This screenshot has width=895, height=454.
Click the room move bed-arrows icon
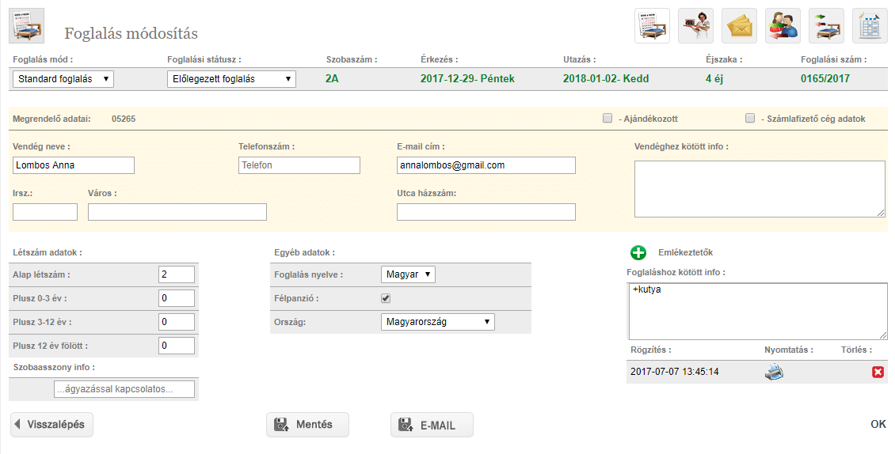[826, 25]
